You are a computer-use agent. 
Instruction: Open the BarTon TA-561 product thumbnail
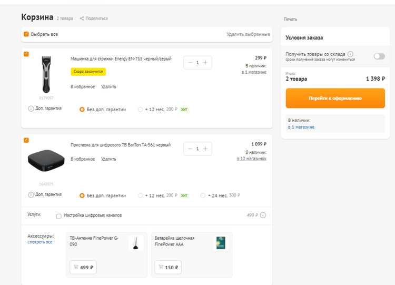[46, 161]
